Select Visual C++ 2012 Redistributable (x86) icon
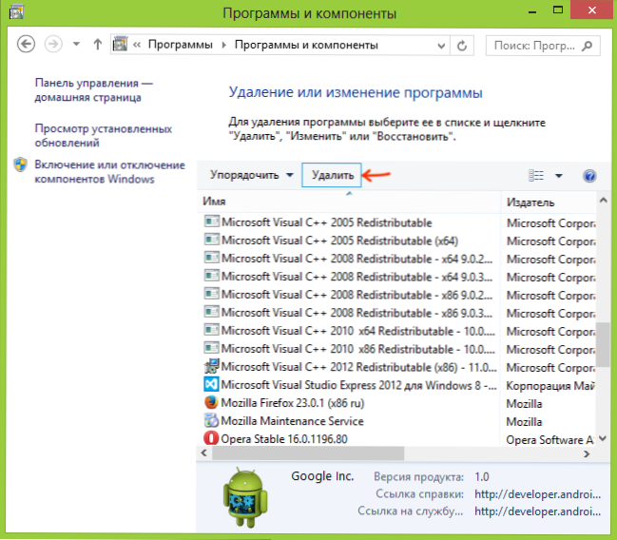Screen dimensions: 617x540 tap(212, 366)
